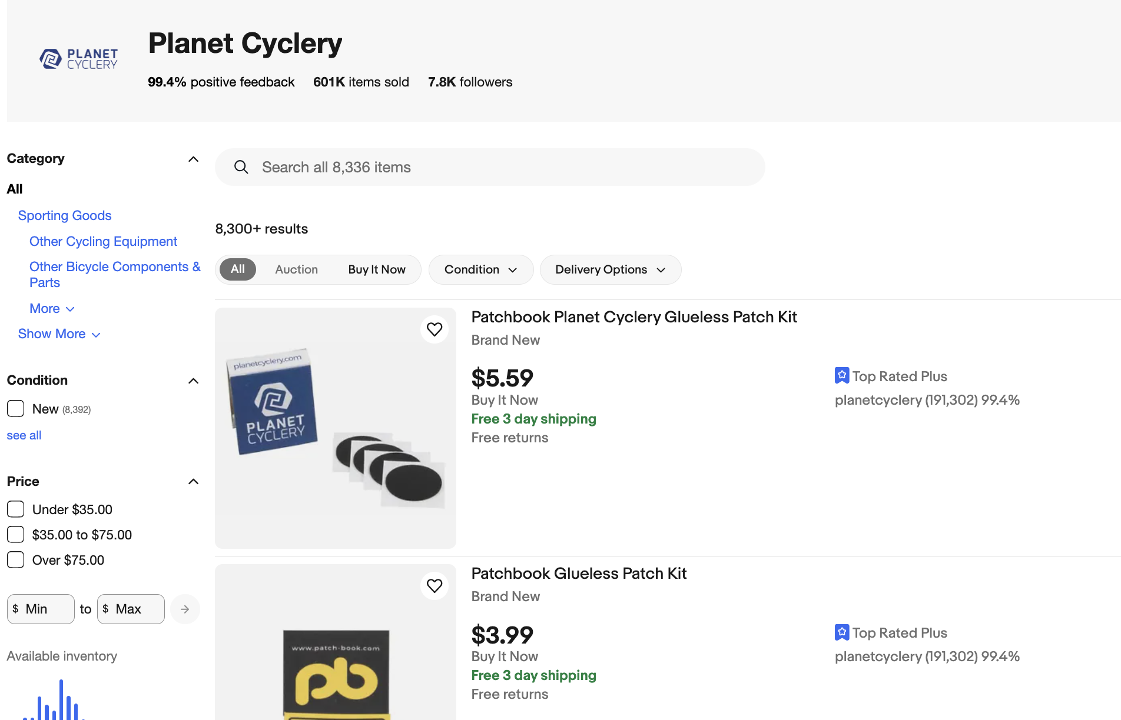Image resolution: width=1121 pixels, height=720 pixels.
Task: Switch to the Auction listings tab
Action: pyautogui.click(x=296, y=269)
